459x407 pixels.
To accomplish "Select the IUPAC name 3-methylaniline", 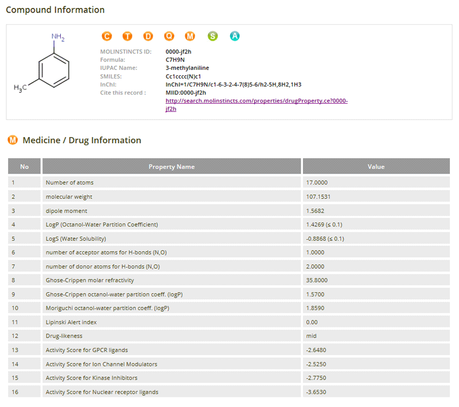I will [x=187, y=68].
